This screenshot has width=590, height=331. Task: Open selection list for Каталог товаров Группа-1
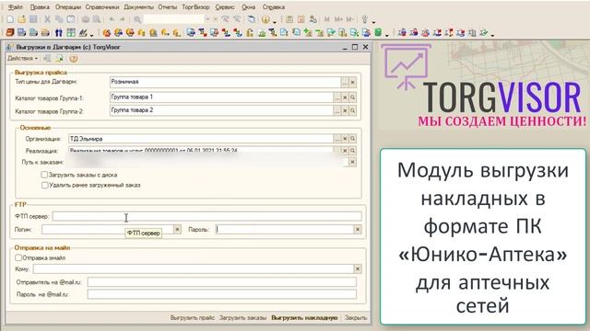tap(337, 97)
